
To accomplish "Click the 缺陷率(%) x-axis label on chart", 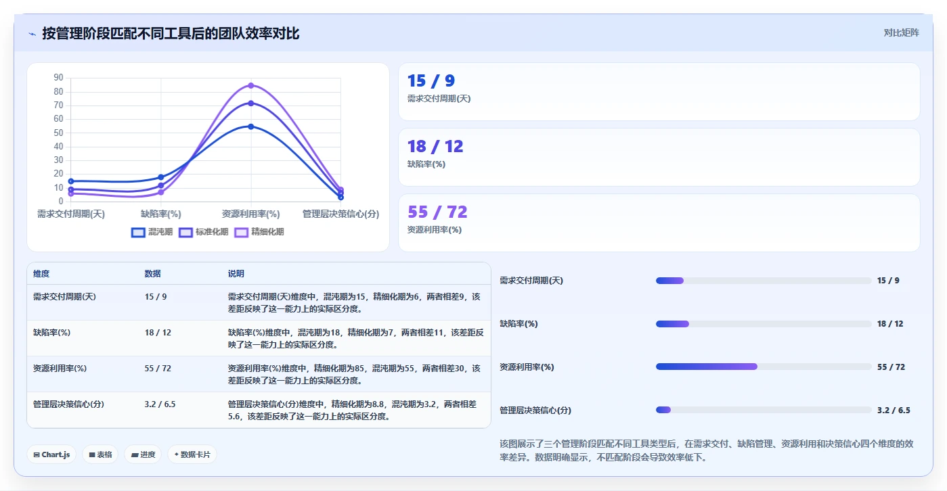I will pos(161,214).
